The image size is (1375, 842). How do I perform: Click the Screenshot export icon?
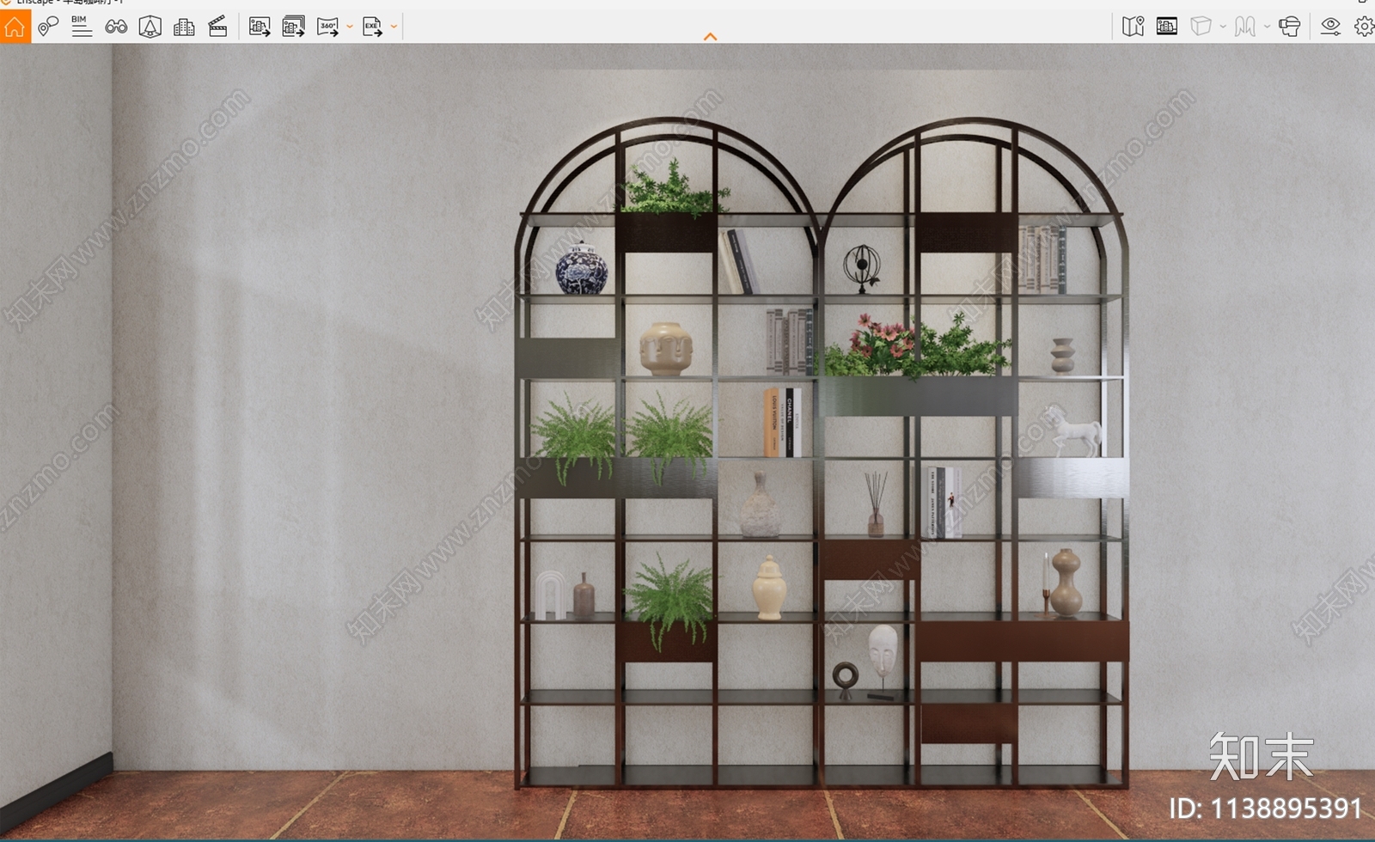click(260, 27)
